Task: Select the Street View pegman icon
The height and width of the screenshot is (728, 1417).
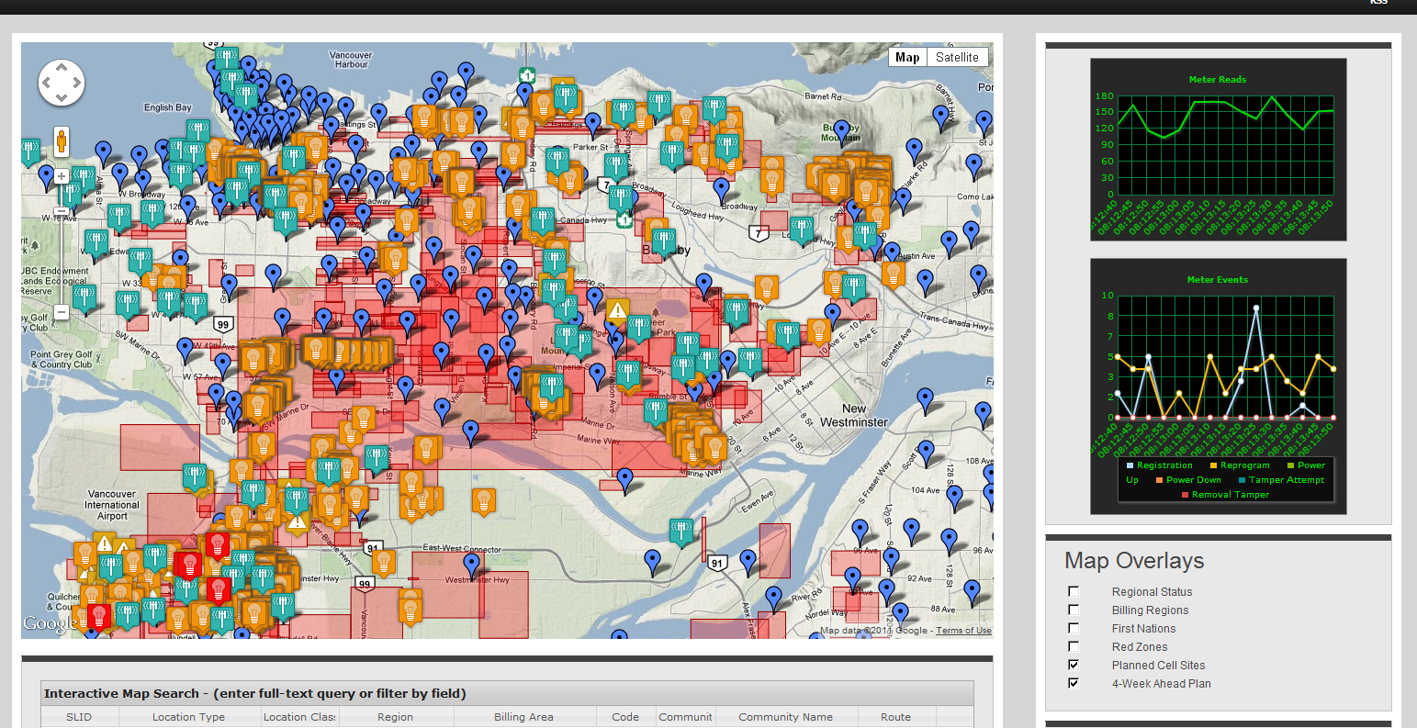Action: pyautogui.click(x=62, y=142)
